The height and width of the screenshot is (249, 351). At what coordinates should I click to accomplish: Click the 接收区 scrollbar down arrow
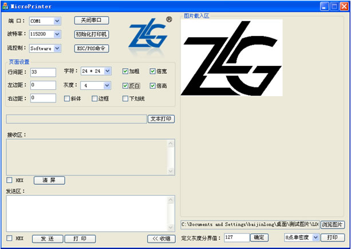pos(171,171)
